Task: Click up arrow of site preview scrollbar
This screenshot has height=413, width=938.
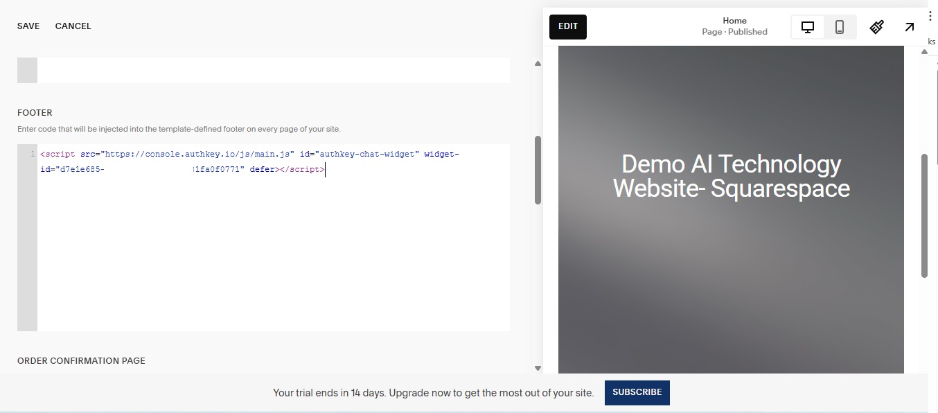Action: click(924, 52)
